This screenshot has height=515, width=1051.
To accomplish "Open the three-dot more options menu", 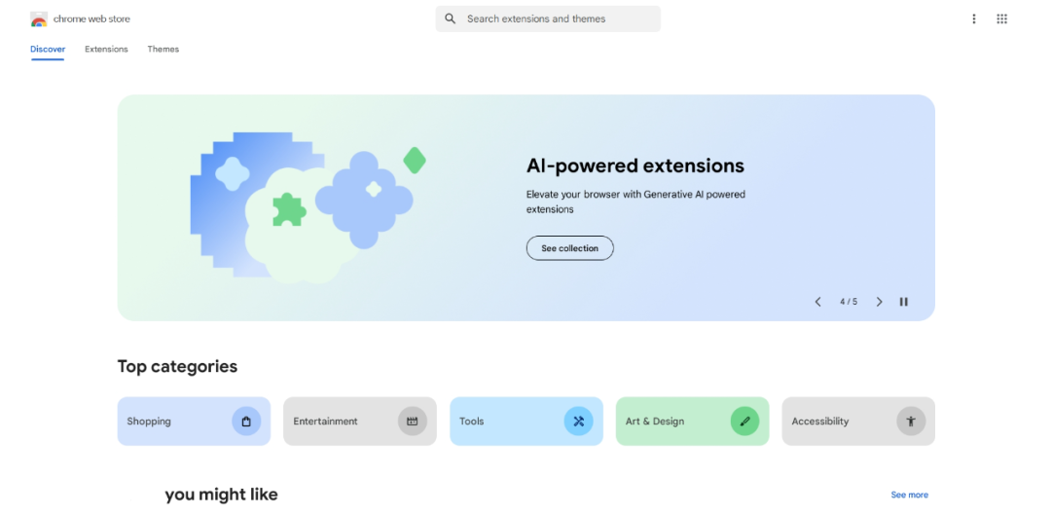I will 974,18.
